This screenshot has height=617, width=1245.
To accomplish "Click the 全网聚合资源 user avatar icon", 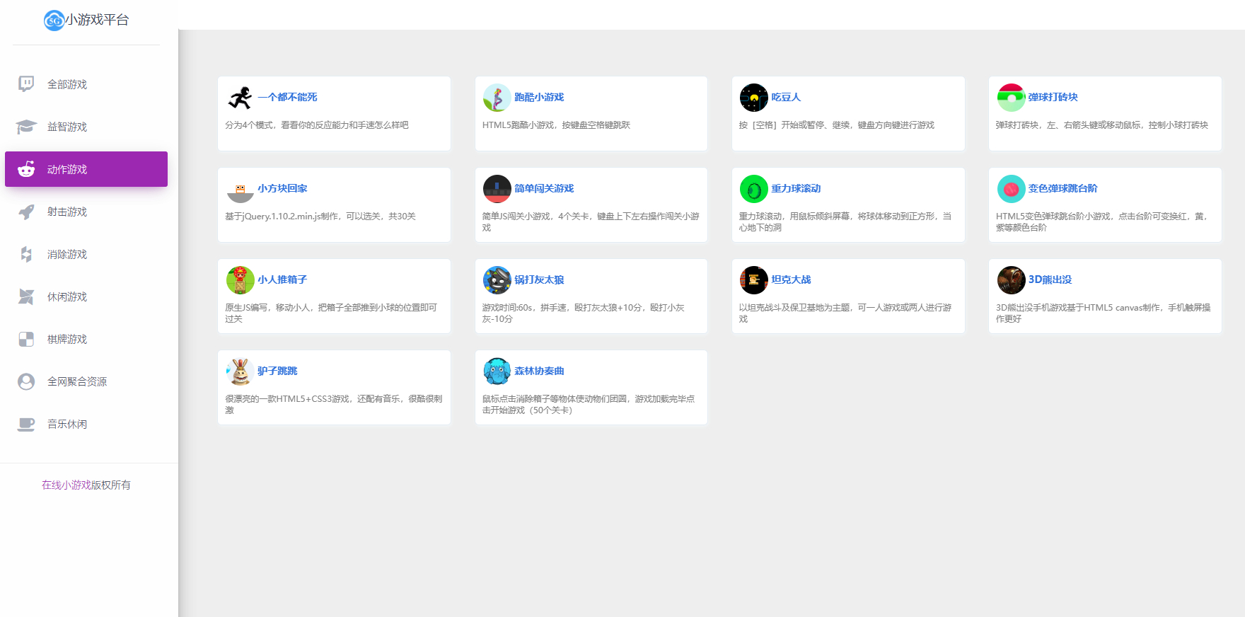I will [26, 381].
